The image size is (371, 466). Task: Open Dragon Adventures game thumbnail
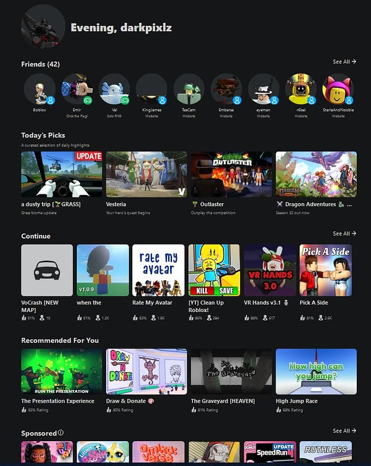[x=316, y=175]
